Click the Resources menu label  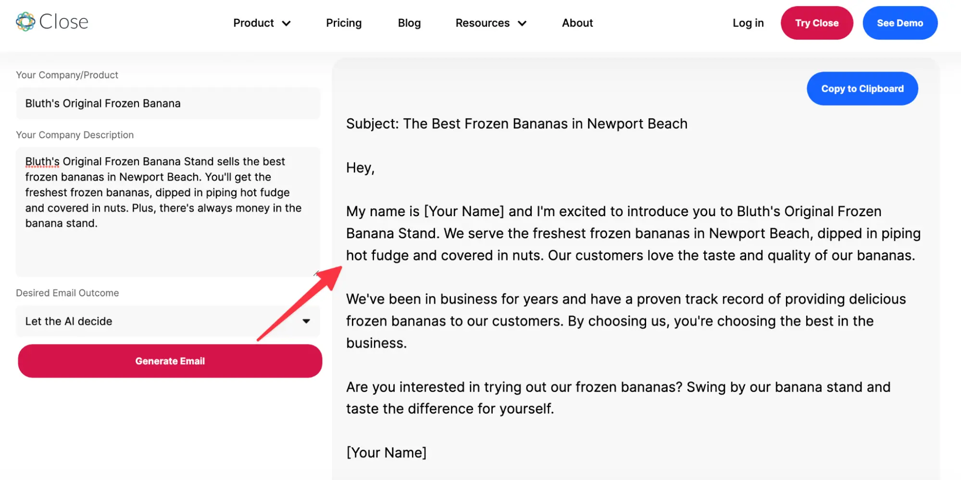[x=482, y=23]
